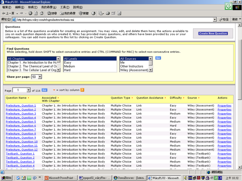The image size is (242, 181).
Task: Sort by the Source column arrow
Action: tap(199, 98)
